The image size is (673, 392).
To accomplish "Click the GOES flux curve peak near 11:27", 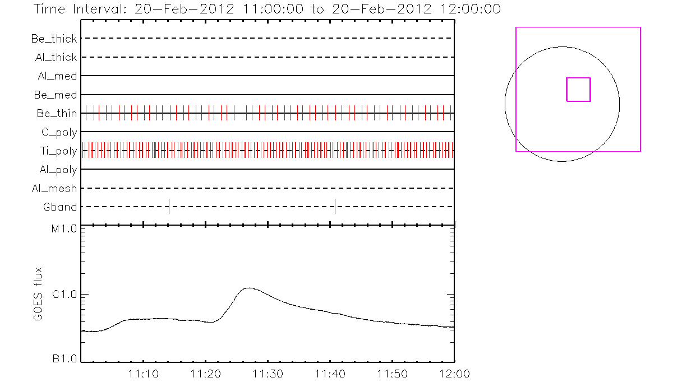I will tap(248, 288).
